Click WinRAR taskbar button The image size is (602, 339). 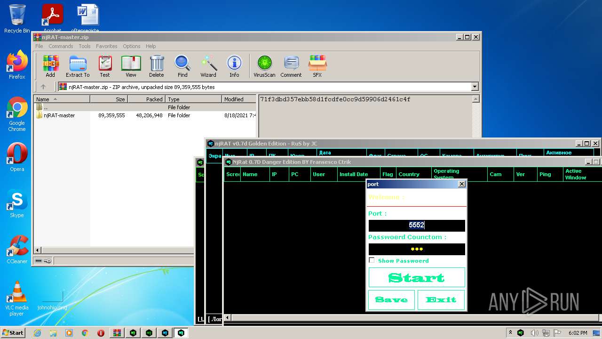[x=117, y=333]
